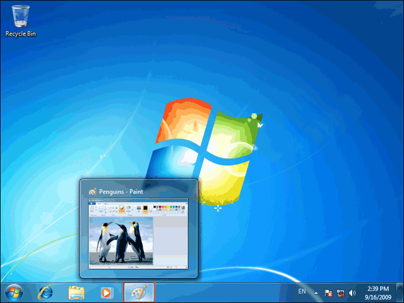Open the volume speaker icon
Screen dimensions: 404x303
tap(352, 293)
